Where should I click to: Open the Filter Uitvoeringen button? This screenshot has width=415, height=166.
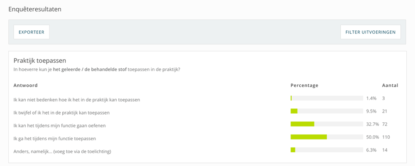coord(371,32)
